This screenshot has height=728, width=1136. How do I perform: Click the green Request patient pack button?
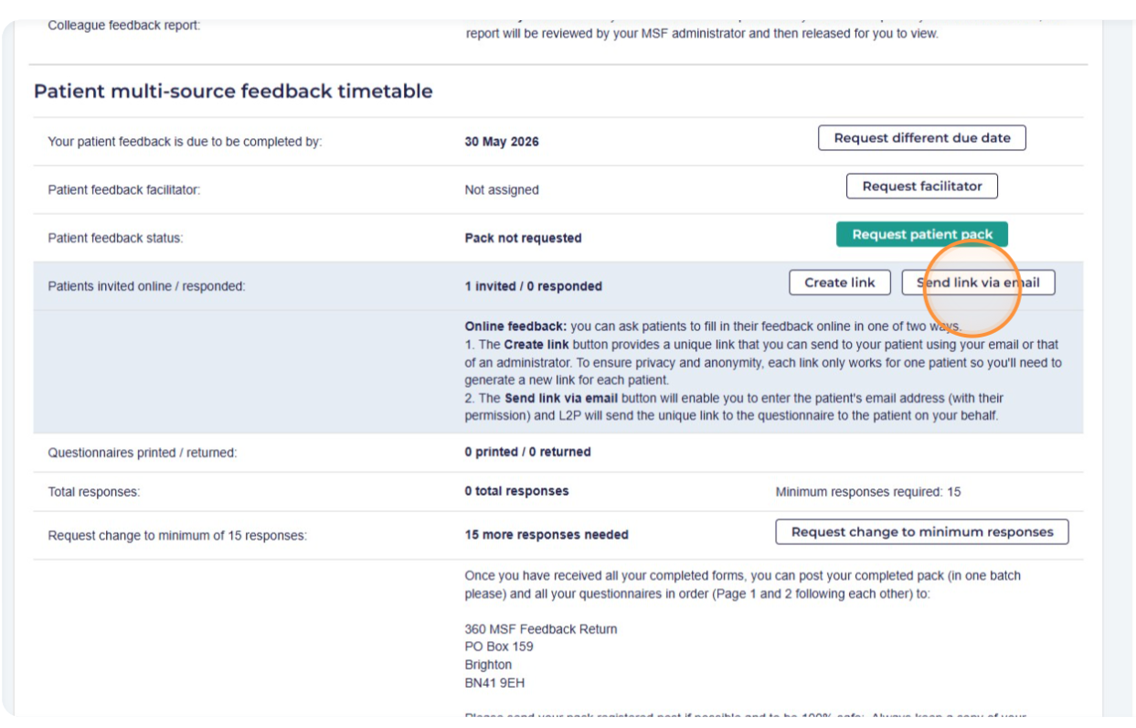[921, 235]
